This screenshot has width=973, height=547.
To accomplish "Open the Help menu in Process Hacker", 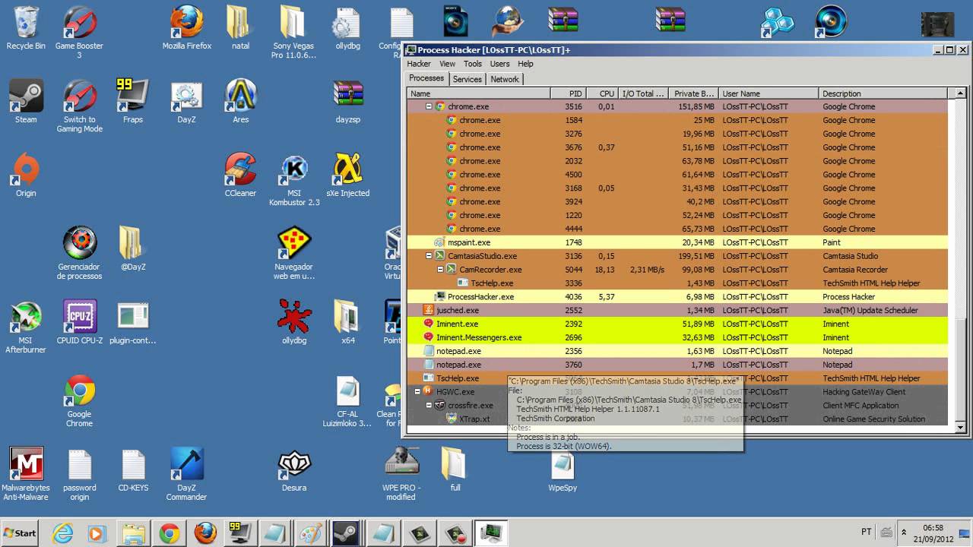I will point(525,64).
